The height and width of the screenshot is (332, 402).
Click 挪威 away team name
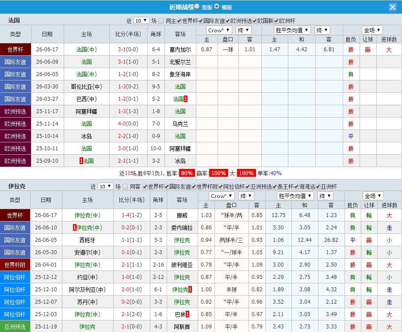click(182, 215)
